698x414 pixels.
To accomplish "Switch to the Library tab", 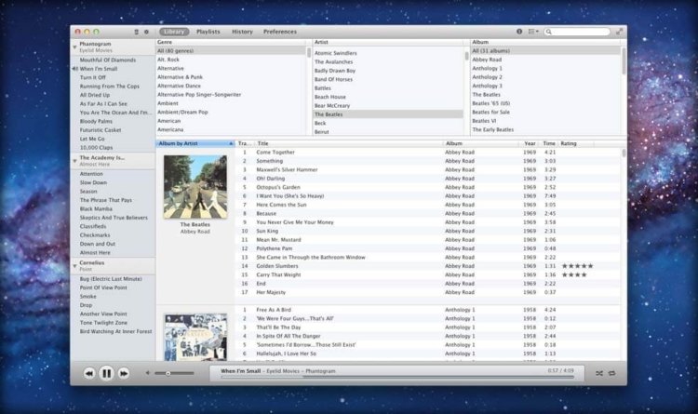I will (174, 32).
